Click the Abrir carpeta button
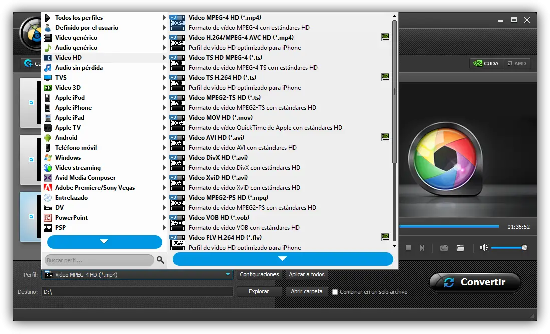This screenshot has width=550, height=334. [x=306, y=291]
